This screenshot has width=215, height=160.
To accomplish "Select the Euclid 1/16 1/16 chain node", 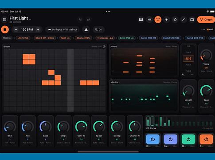I will point(171,38).
